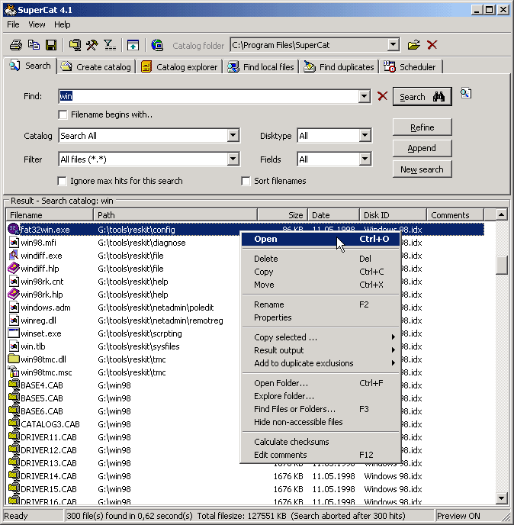Click the windiff.hlp help book icon
Viewport: 514px width, 525px height.
tap(14, 268)
